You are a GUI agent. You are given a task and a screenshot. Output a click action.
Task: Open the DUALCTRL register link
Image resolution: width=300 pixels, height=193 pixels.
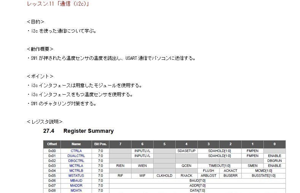(x=76, y=156)
